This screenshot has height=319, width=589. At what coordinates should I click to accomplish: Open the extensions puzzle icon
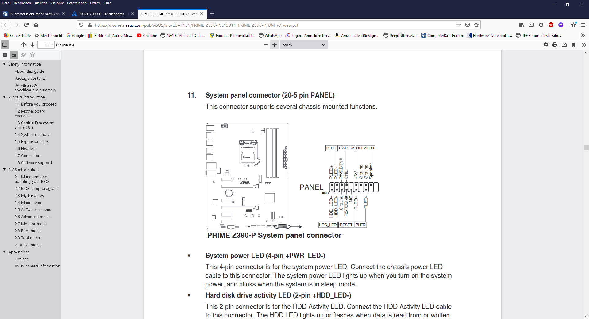[574, 25]
